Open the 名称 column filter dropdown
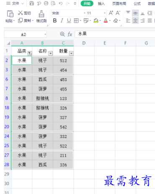Image resolution: width=155 pixels, height=194 pixels. pyautogui.click(x=51, y=53)
